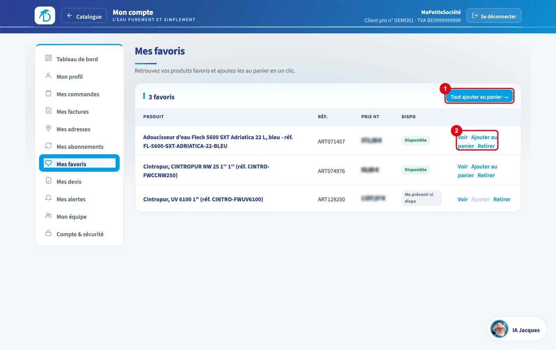Image resolution: width=556 pixels, height=350 pixels.
Task: Open Cintropur UV 6100 product link
Action: pyautogui.click(x=203, y=199)
